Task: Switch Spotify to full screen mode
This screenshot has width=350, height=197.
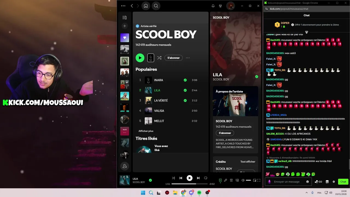Action: pos(259,180)
